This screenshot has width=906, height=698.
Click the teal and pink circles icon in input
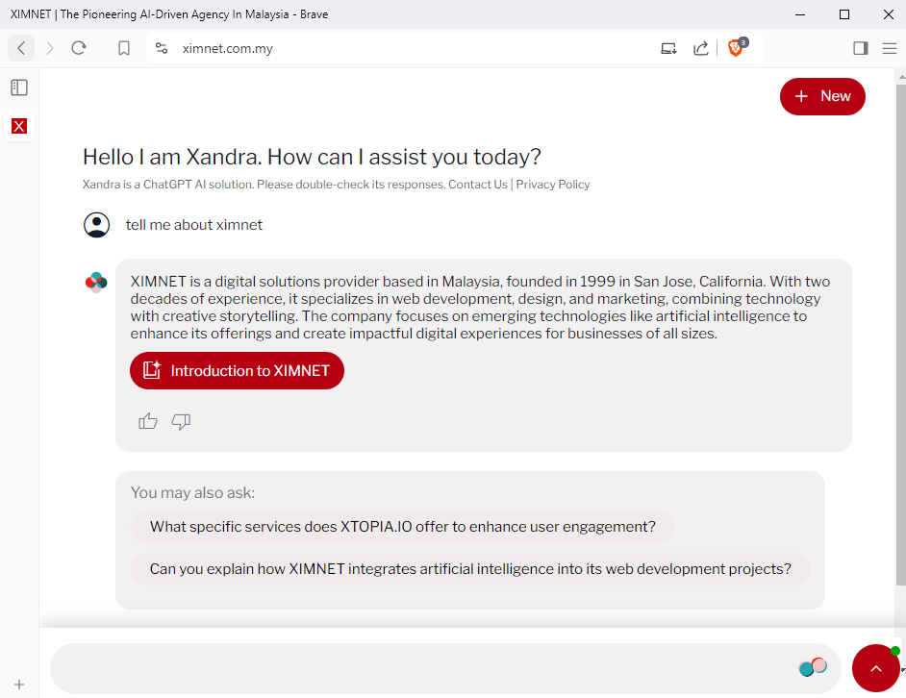[813, 667]
